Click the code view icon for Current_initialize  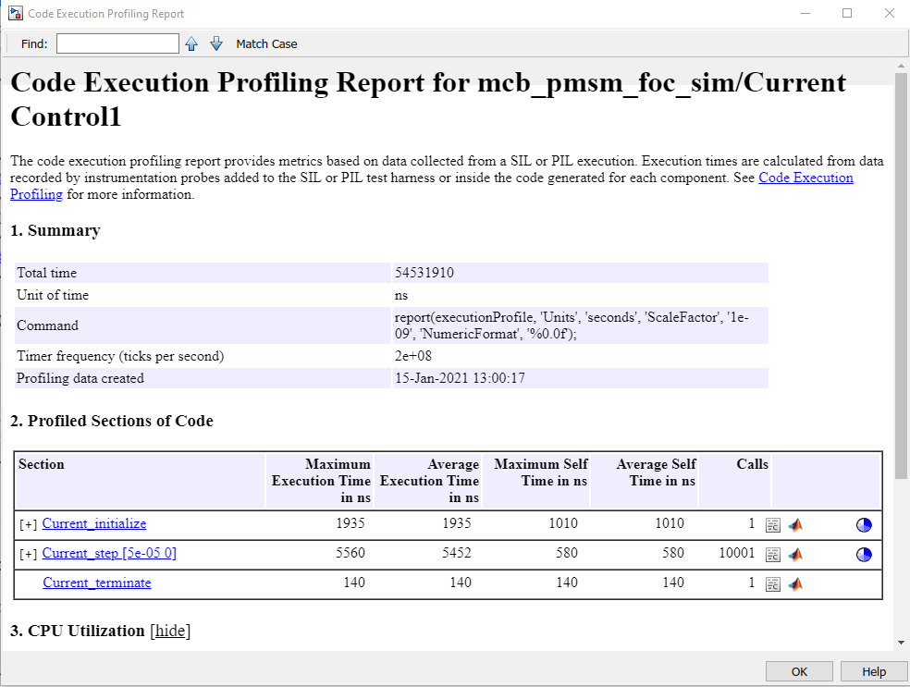(x=773, y=525)
